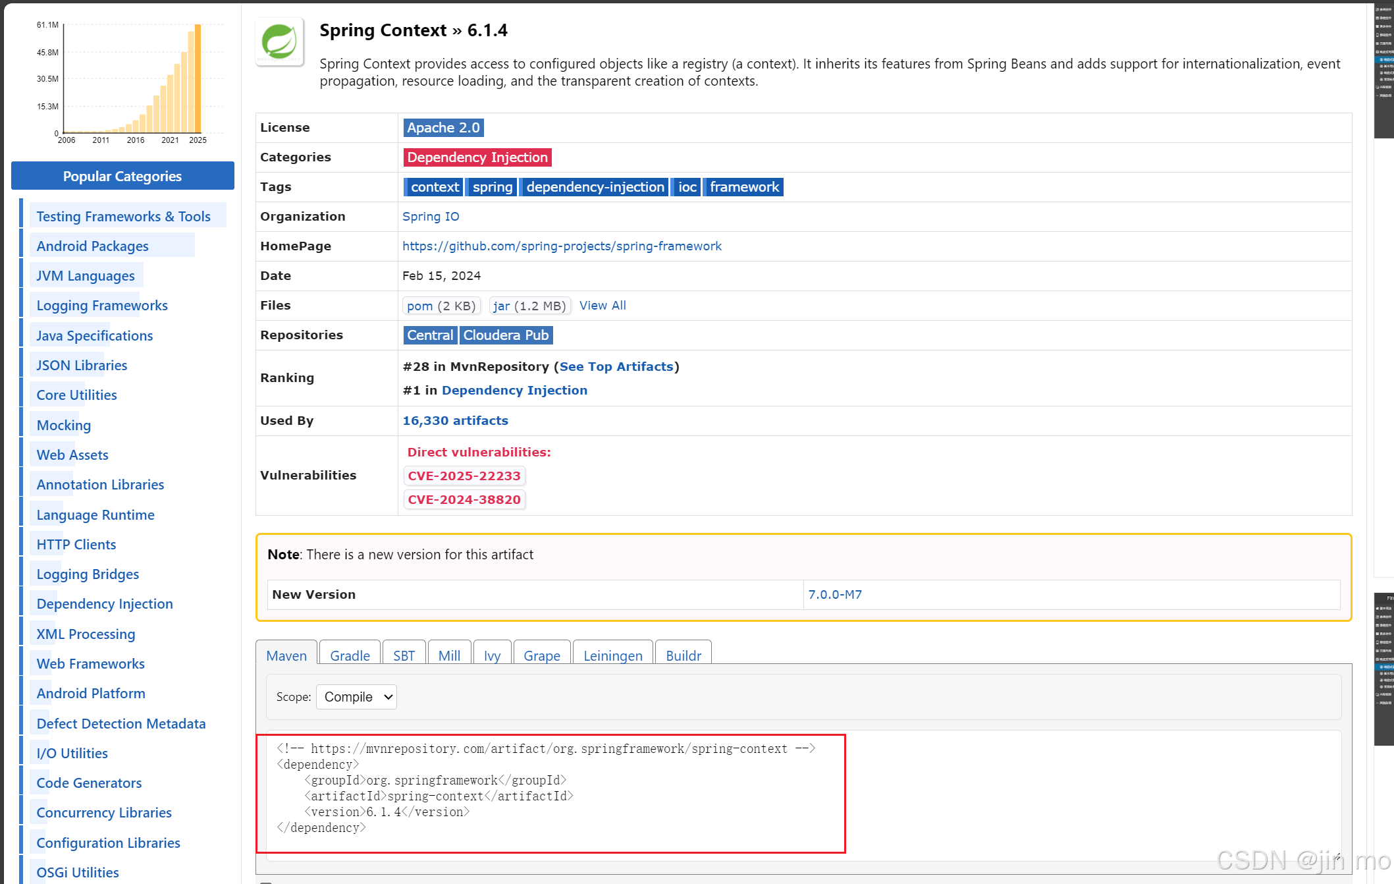Screen dimensions: 1394x884
Task: Click See Top Artifacts link
Action: click(616, 367)
